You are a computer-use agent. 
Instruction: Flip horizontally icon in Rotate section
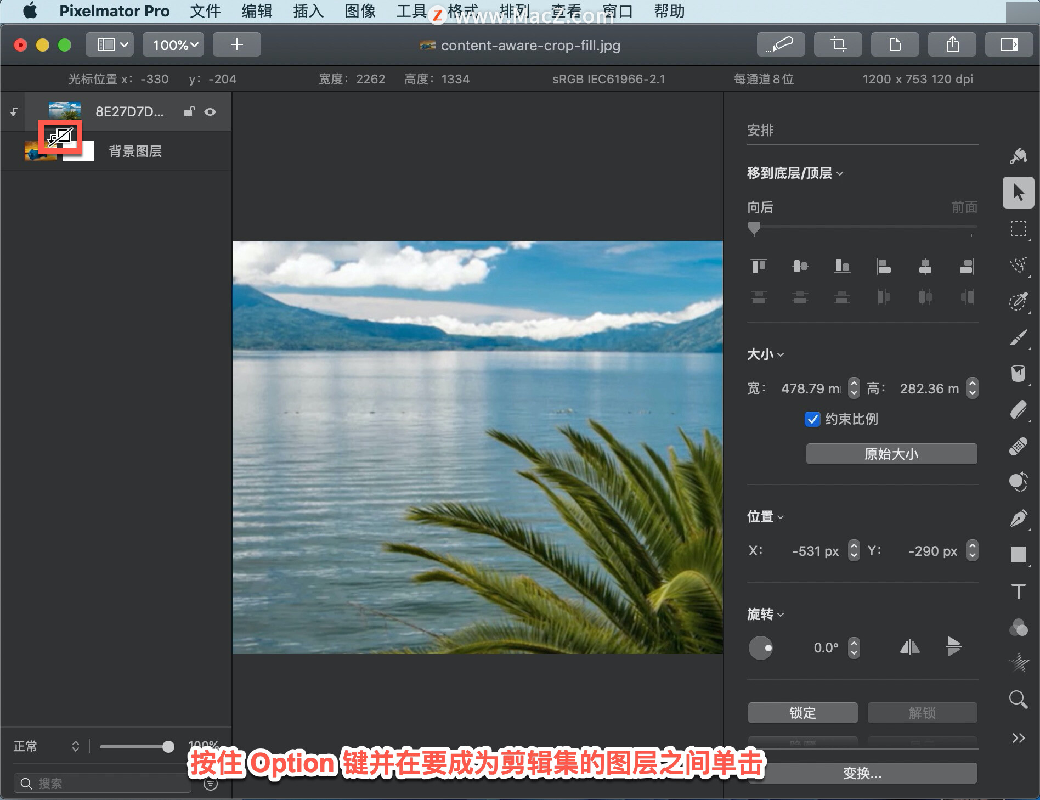coord(910,647)
